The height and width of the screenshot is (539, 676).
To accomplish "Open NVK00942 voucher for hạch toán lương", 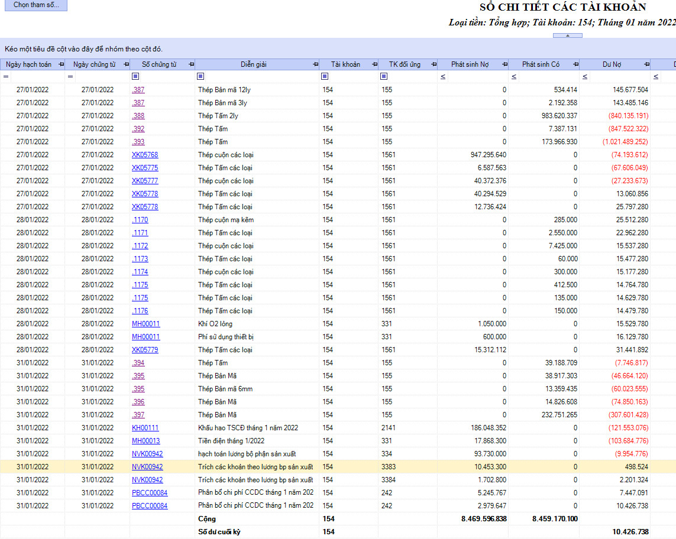I will (x=147, y=454).
